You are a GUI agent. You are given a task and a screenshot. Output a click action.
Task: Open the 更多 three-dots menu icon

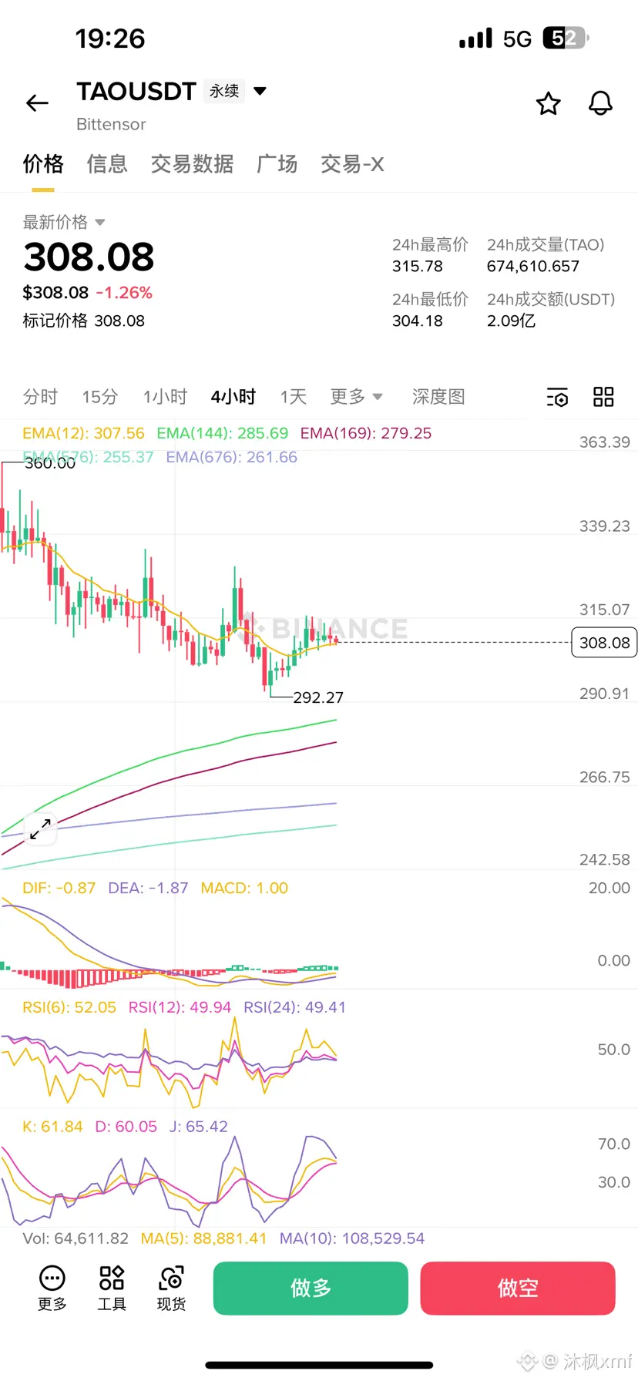coord(52,1279)
